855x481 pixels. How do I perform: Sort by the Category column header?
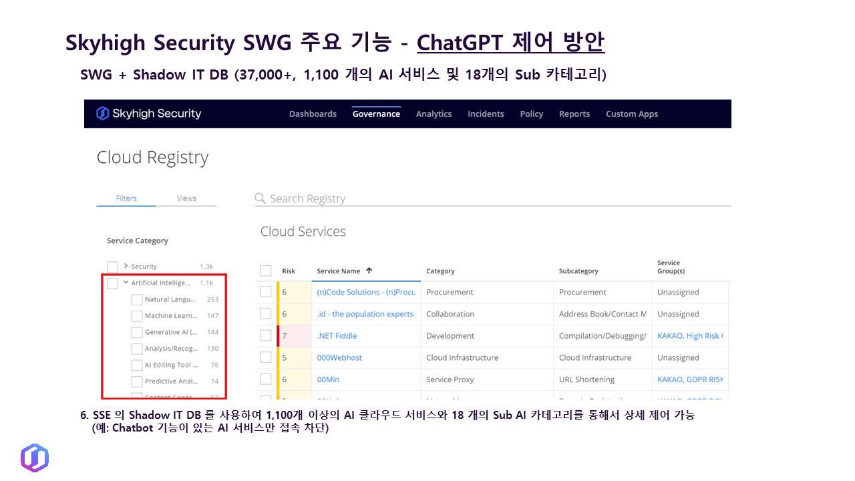click(x=440, y=271)
